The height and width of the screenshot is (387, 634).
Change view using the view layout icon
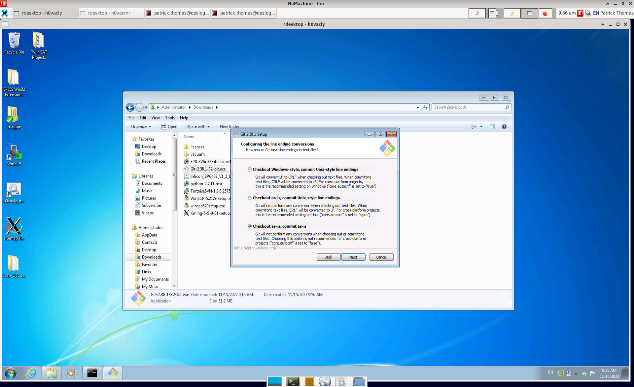(474, 126)
